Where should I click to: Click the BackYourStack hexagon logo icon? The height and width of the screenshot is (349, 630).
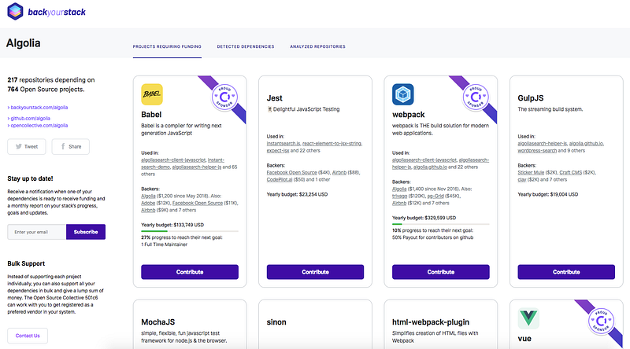[15, 11]
